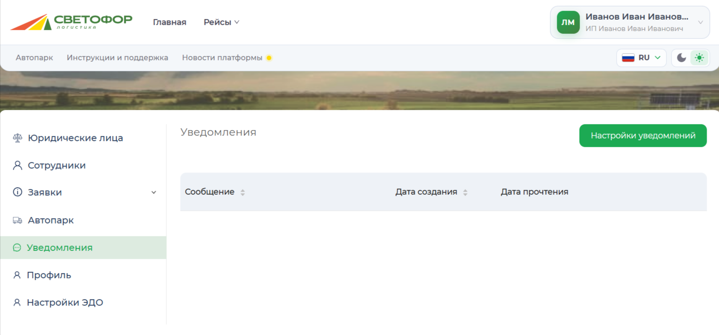This screenshot has height=335, width=719.
Task: Sort the table by Дата создания column
Action: pyautogui.click(x=465, y=192)
